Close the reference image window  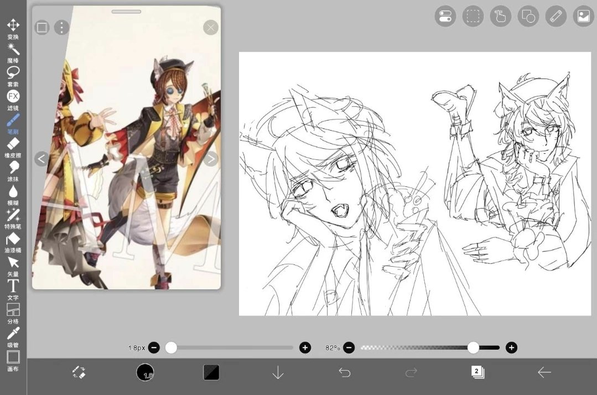point(211,28)
